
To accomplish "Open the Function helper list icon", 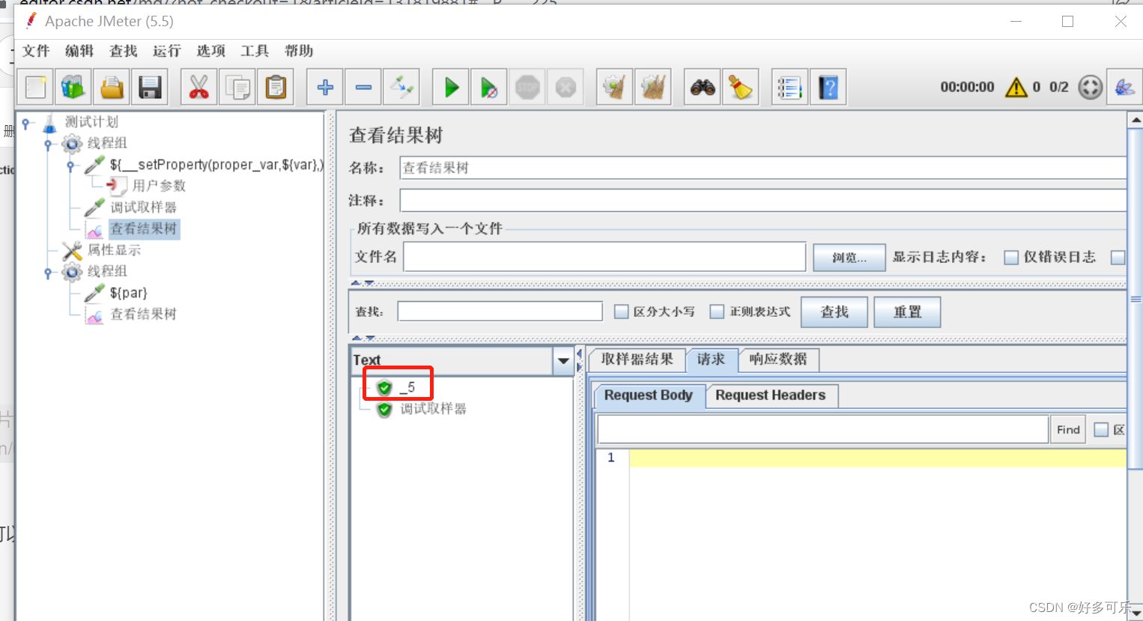I will click(x=789, y=88).
